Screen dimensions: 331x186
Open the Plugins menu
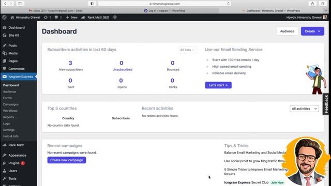[14, 163]
